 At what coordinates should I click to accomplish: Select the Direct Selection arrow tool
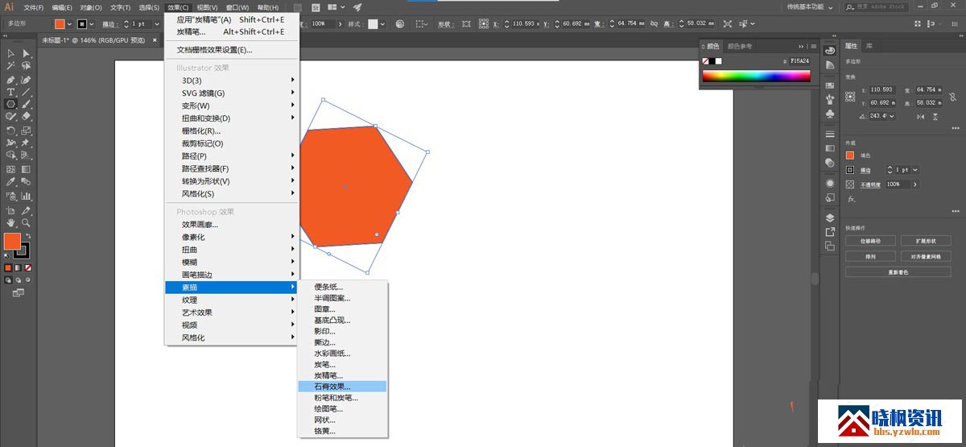point(27,53)
